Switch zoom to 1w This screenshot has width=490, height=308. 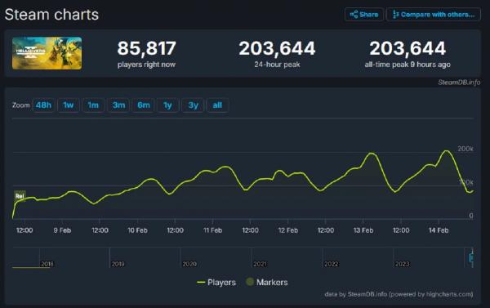69,105
